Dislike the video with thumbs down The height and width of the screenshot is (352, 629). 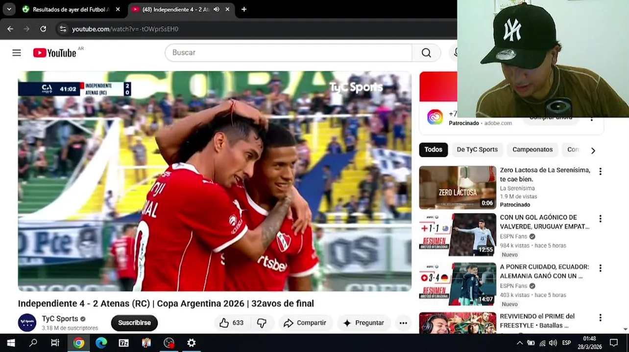pyautogui.click(x=262, y=323)
